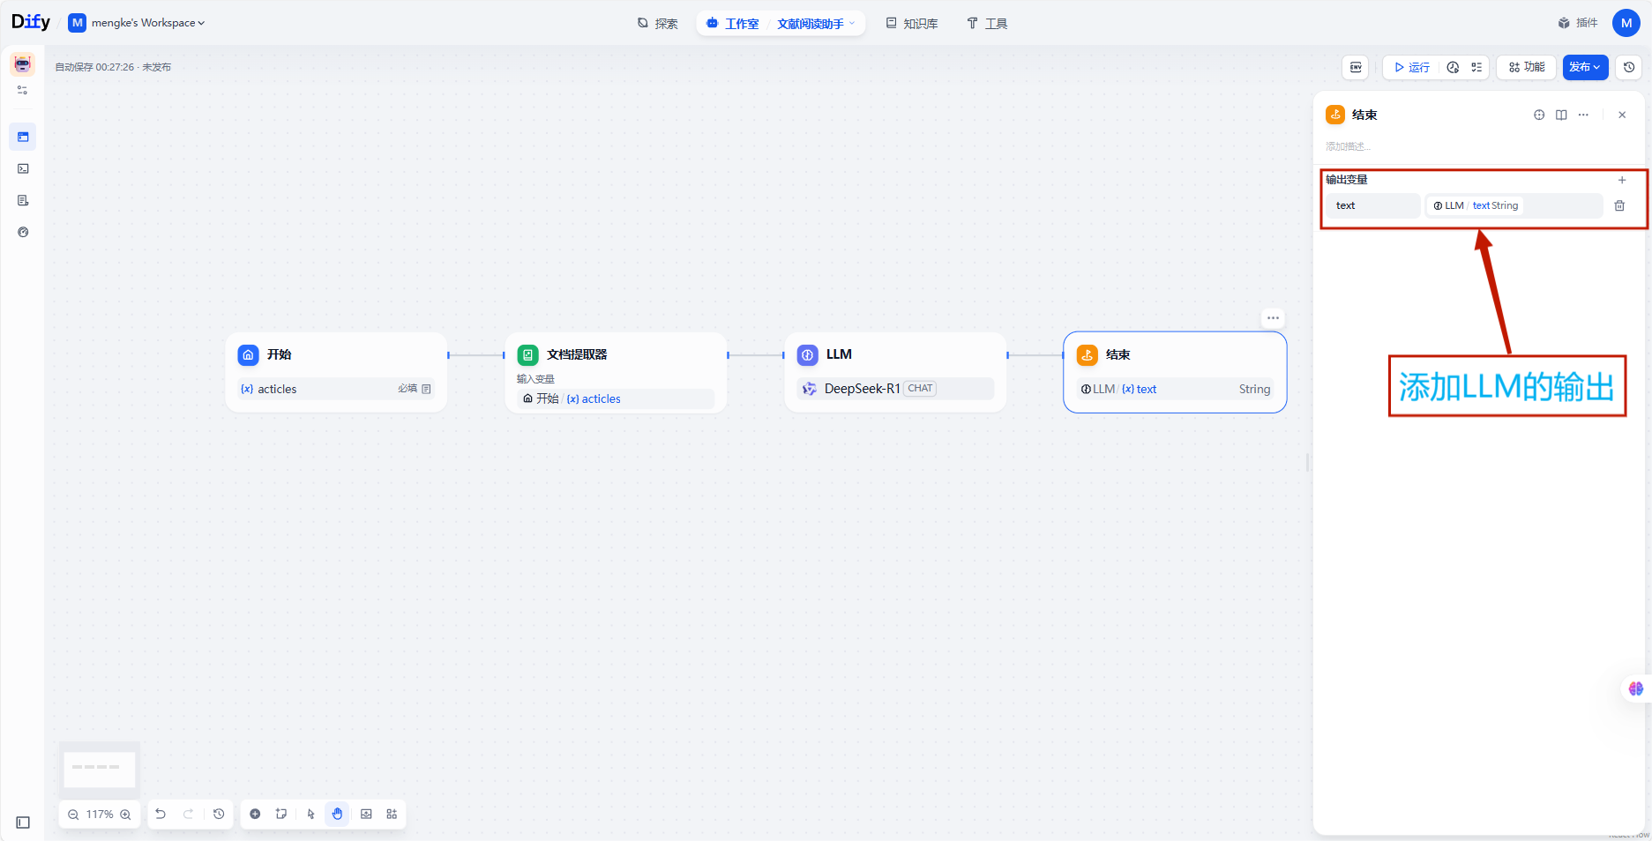Zoom out the canvas
The image size is (1652, 841).
pyautogui.click(x=74, y=815)
